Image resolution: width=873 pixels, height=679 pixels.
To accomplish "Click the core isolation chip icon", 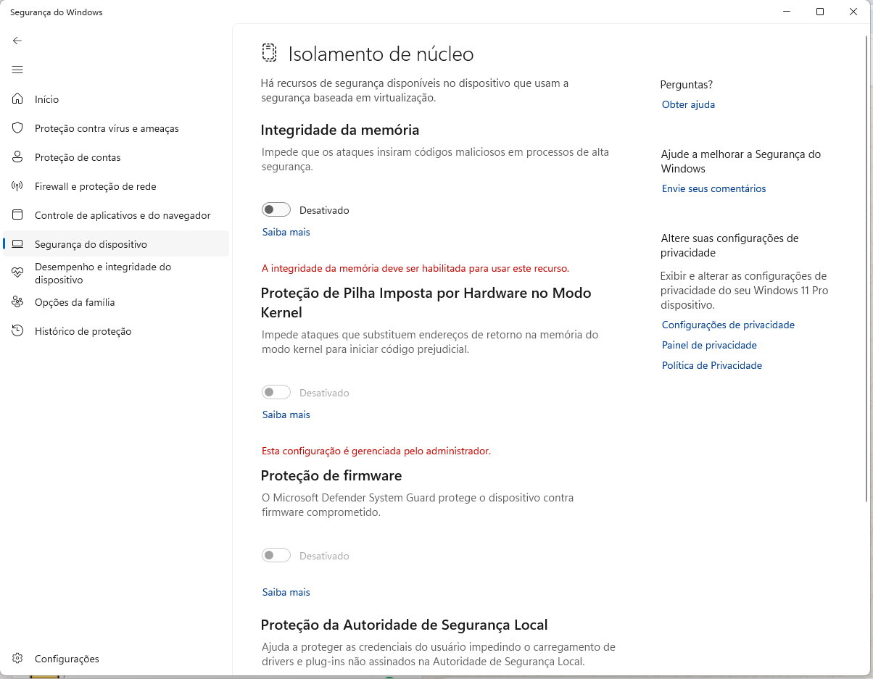I will point(269,53).
